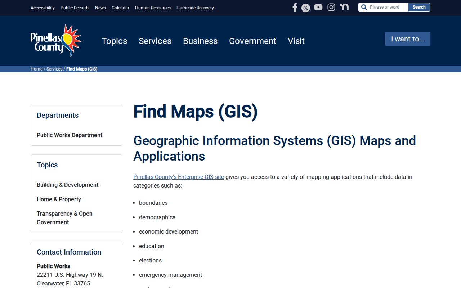461x288 pixels.
Task: Click the Find Maps (GIS) page heading
Action: 196,111
